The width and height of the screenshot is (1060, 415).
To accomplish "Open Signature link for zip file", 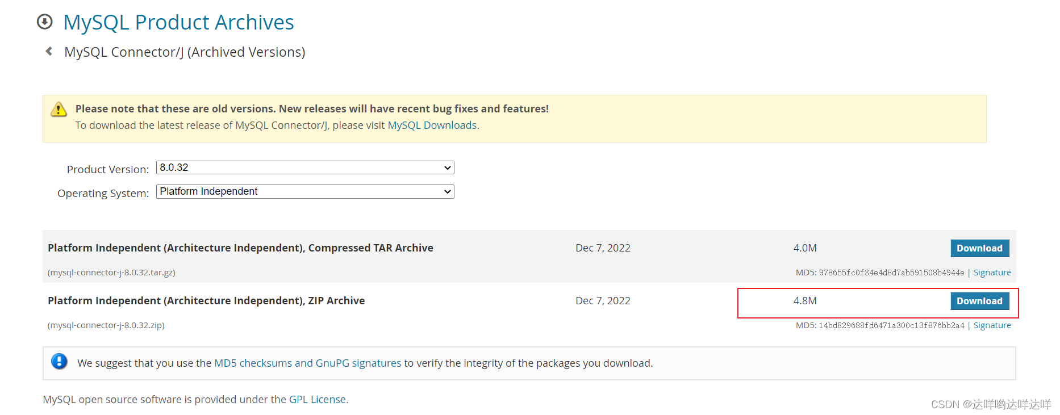I will point(992,325).
